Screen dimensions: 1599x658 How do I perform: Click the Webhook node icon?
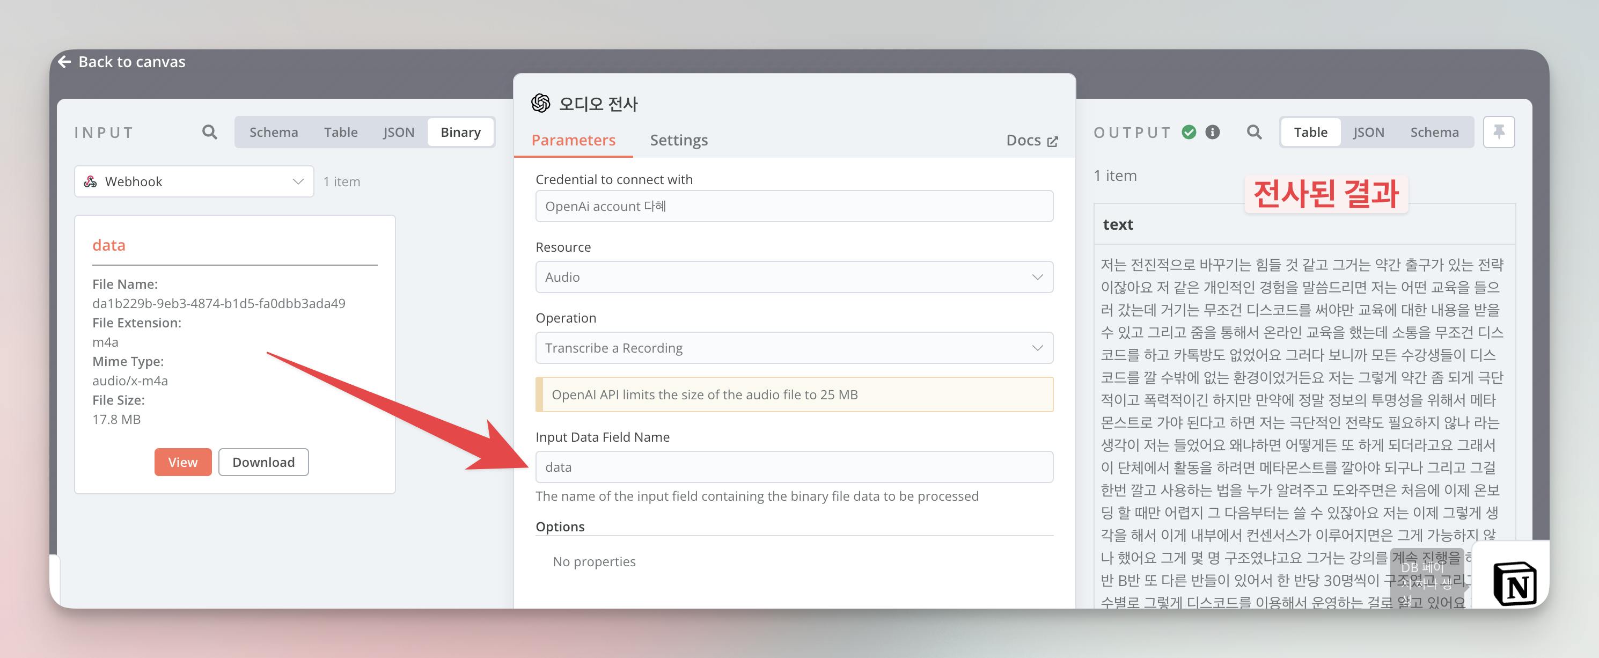91,181
